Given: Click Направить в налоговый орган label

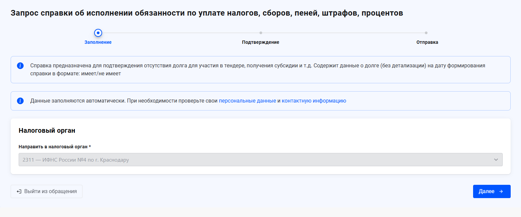Looking at the screenshot, I should 55,147.
